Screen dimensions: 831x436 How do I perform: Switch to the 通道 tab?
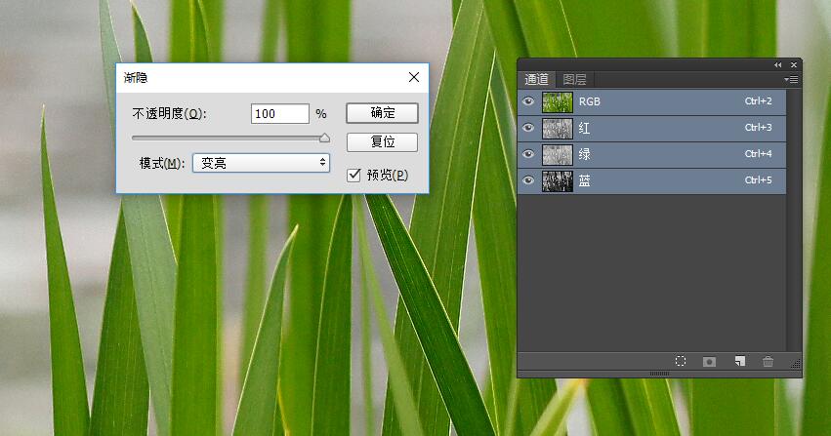pyautogui.click(x=536, y=79)
